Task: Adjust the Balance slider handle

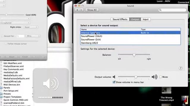Action: (x=134, y=55)
